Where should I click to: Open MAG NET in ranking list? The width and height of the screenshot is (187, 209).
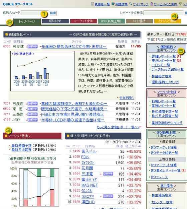[x=89, y=185]
